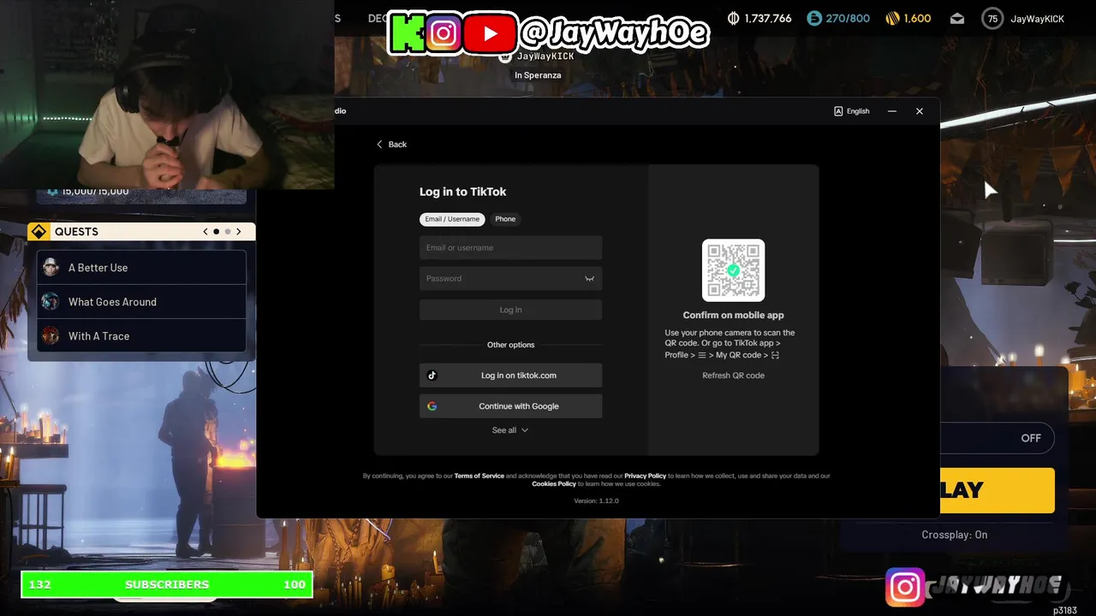The width and height of the screenshot is (1096, 616).
Task: Go to next Quests page arrow
Action: 239,232
